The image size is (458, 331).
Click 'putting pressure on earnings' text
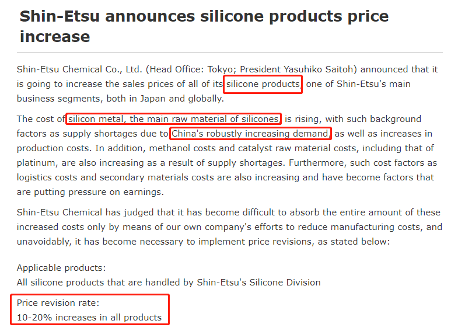point(98,192)
